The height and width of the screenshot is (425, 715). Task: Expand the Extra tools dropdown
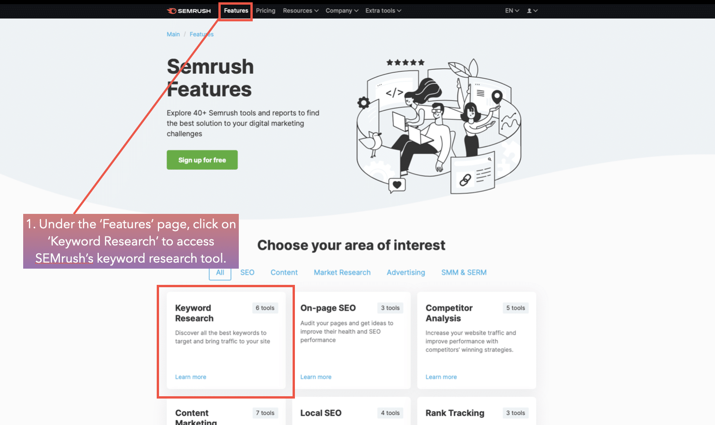coord(383,11)
